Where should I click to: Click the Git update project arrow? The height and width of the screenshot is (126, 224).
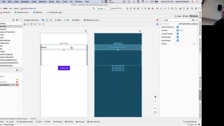(161, 8)
